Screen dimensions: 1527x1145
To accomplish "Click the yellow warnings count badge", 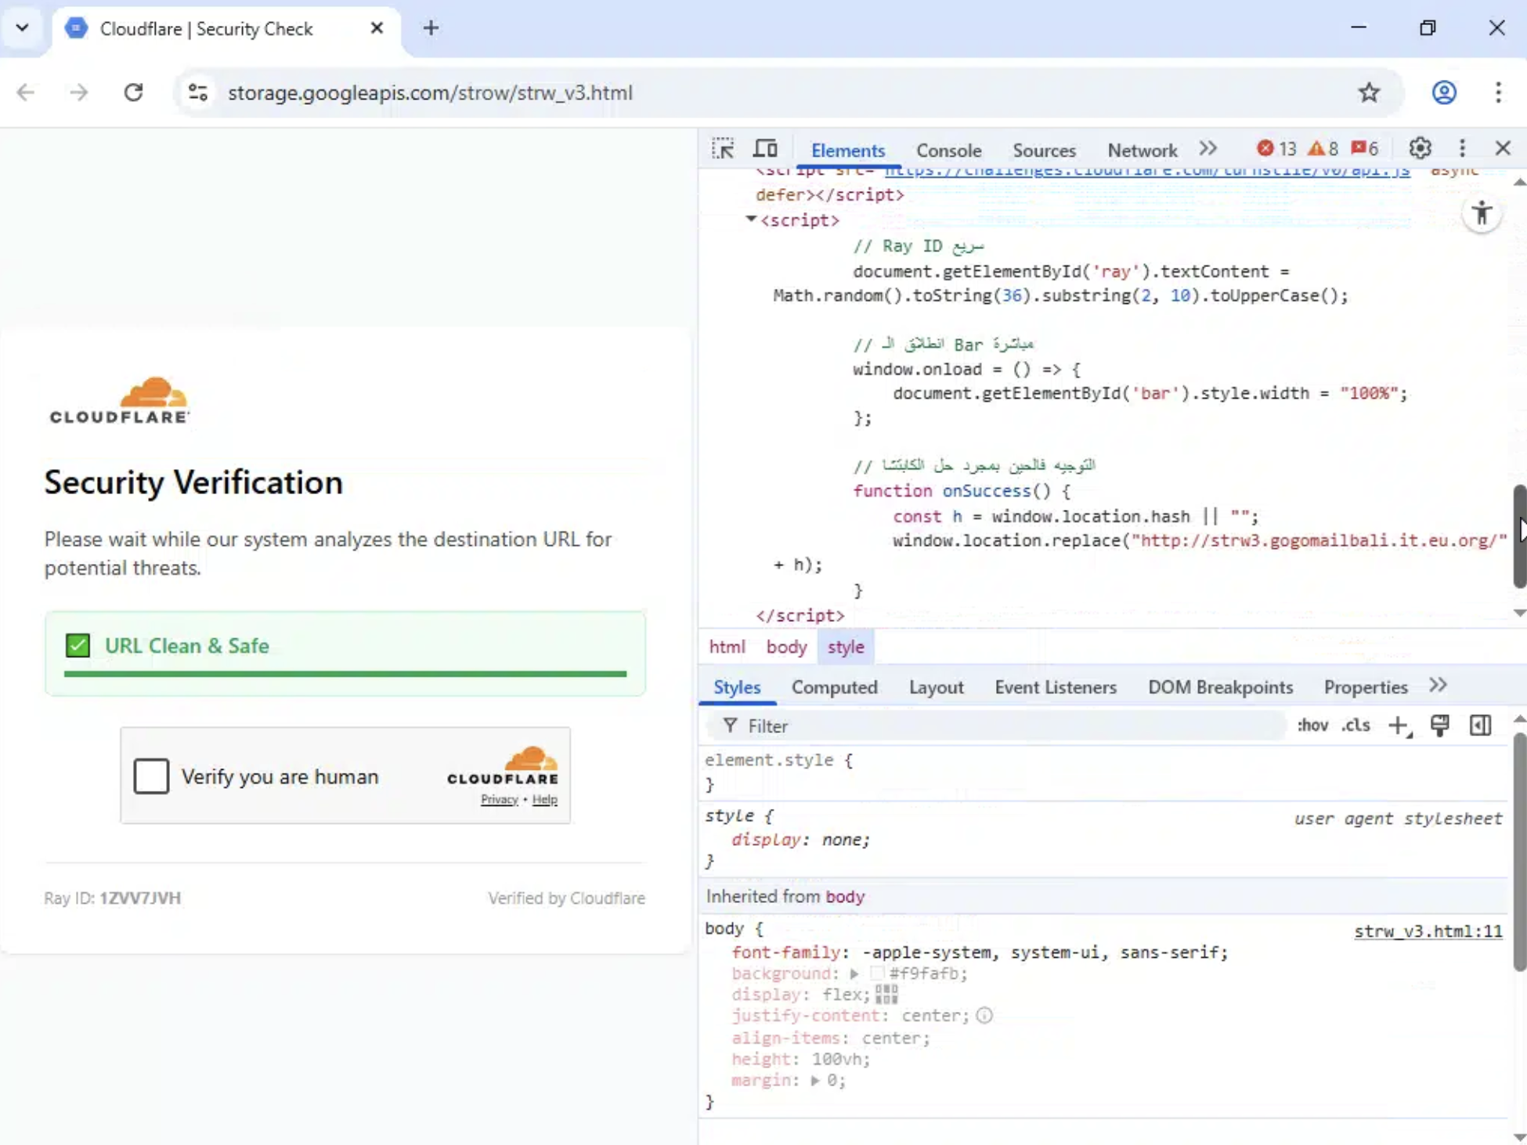I will tap(1323, 149).
